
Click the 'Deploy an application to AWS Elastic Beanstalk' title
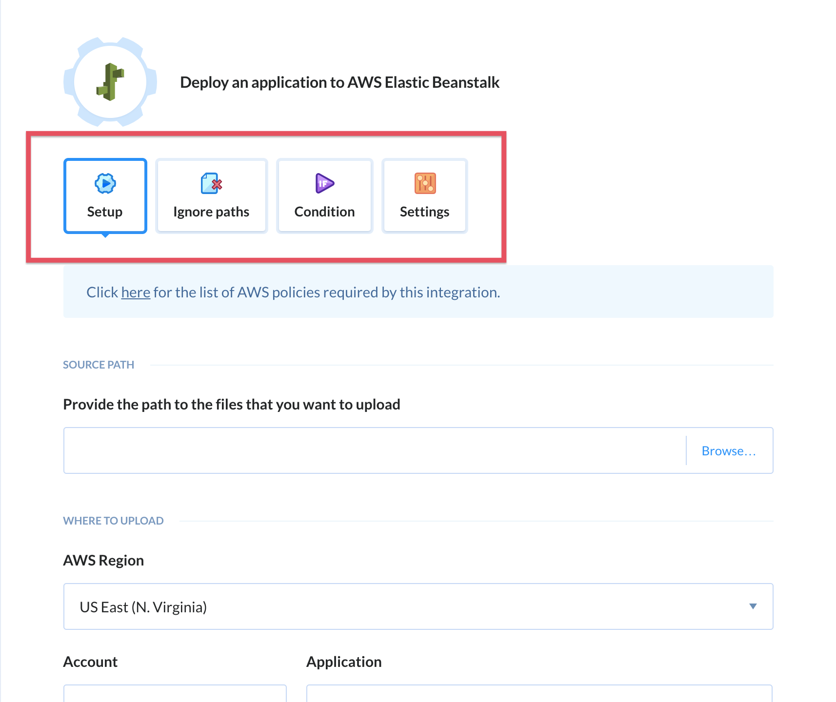coord(339,82)
